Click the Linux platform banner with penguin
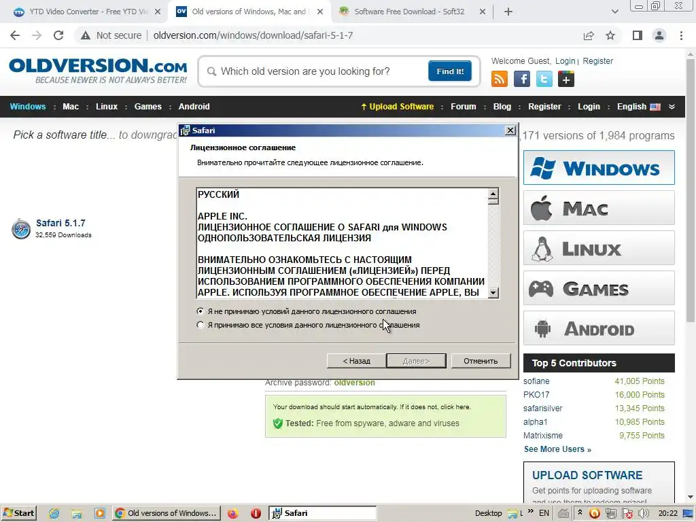 pyautogui.click(x=599, y=247)
